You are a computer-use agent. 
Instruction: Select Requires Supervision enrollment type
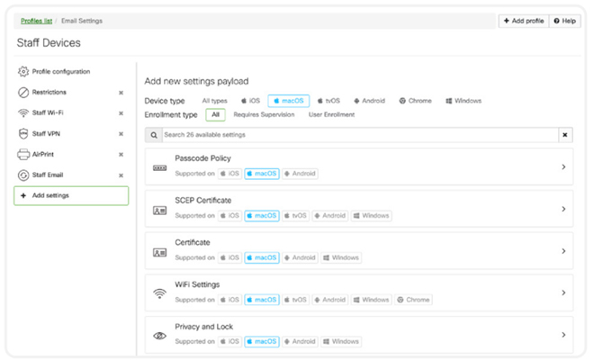[265, 114]
